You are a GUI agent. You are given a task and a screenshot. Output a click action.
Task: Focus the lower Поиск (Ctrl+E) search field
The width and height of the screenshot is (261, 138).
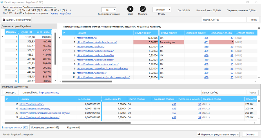[x=224, y=93]
